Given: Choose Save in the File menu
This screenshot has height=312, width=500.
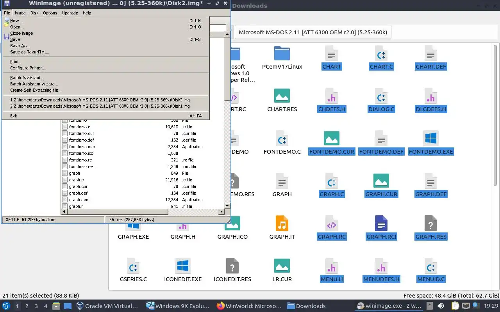Looking at the screenshot, I should click(x=106, y=39).
